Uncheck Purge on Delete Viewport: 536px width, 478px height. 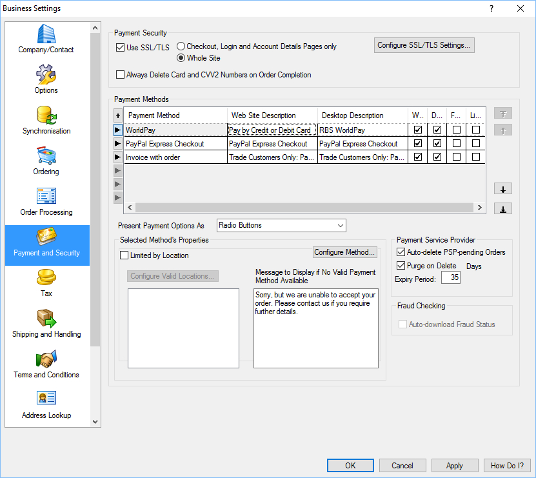point(401,265)
